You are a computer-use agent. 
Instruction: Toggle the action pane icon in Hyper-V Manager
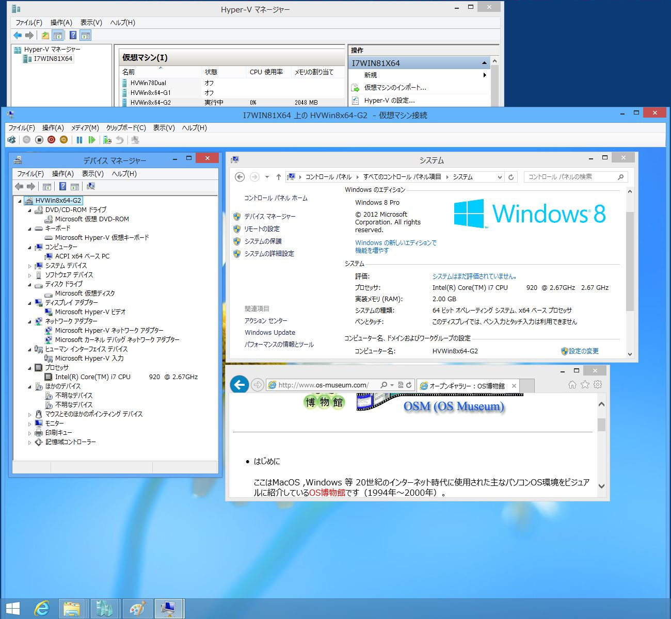86,35
